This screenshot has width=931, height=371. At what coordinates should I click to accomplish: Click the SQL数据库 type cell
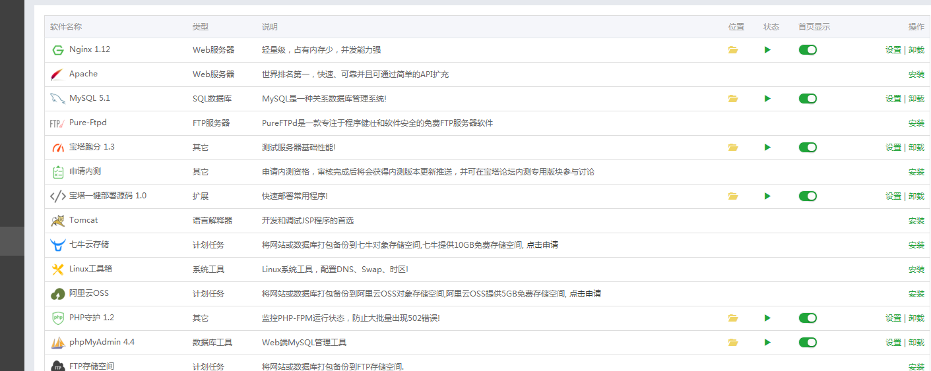point(213,99)
